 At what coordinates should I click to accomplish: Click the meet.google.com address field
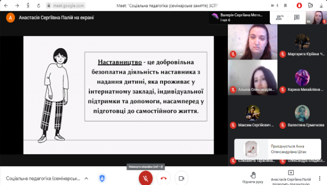[x=65, y=6]
